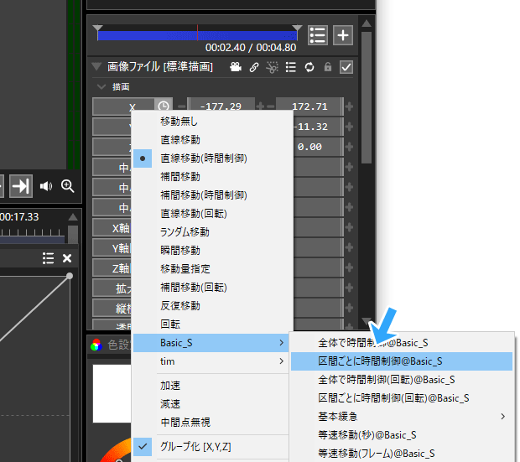
Task: Click the right end marker triangle of the duration bar
Action: click(297, 28)
